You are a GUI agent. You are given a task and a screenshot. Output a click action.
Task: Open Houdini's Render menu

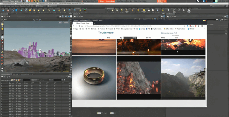[8, 6]
